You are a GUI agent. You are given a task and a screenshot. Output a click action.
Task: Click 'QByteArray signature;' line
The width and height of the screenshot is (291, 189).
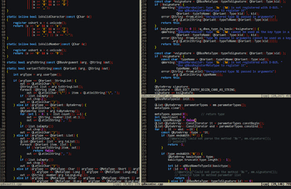point(172,87)
